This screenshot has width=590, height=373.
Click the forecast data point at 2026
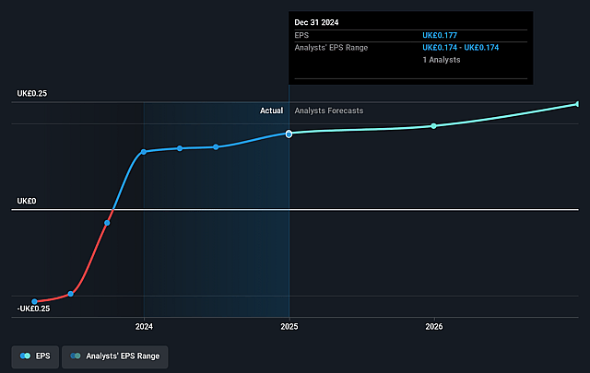click(x=433, y=126)
